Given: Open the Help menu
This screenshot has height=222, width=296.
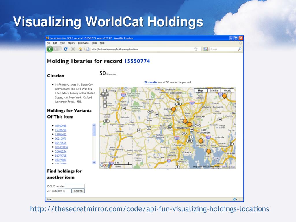Looking at the screenshot, I should coord(102,43).
